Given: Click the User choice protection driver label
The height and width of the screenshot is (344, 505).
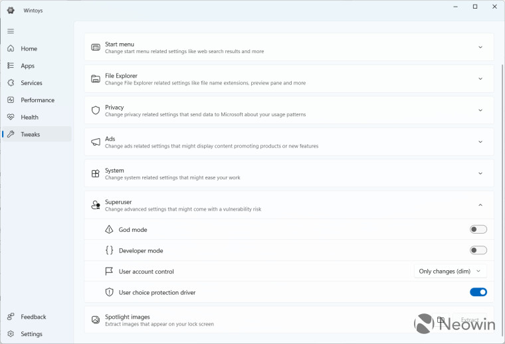Looking at the screenshot, I should 157,292.
